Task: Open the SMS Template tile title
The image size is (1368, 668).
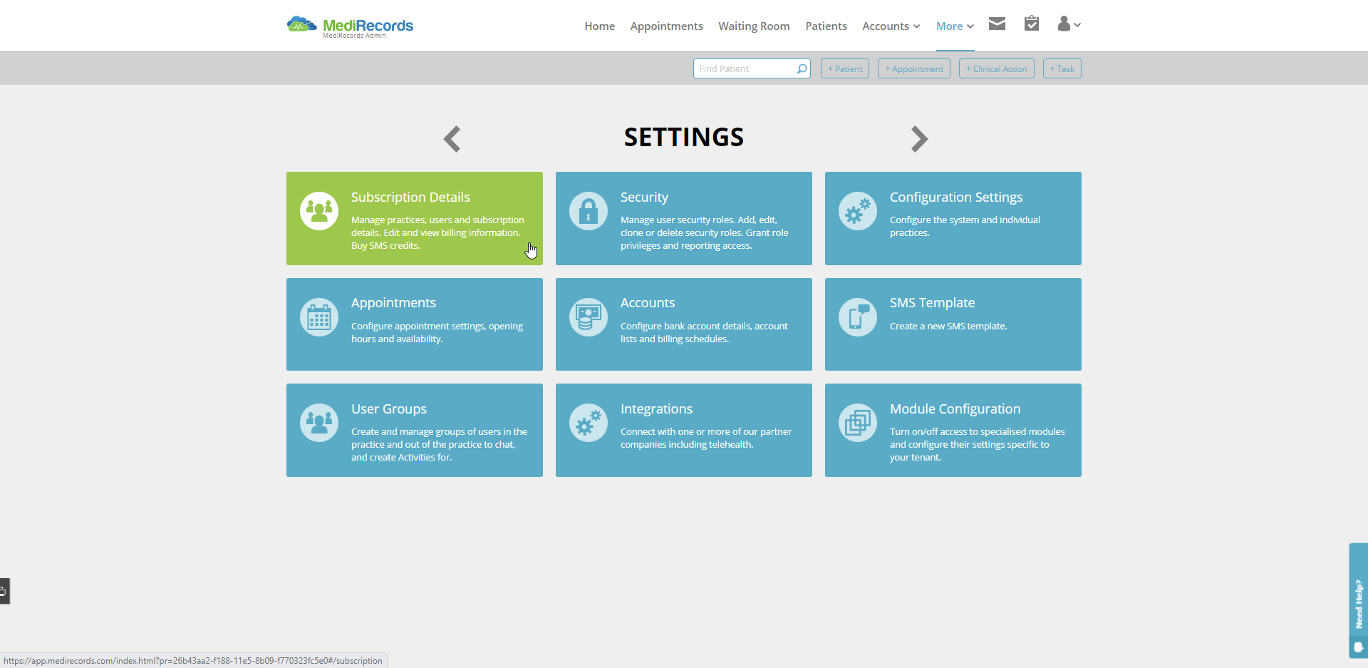Action: (x=932, y=303)
